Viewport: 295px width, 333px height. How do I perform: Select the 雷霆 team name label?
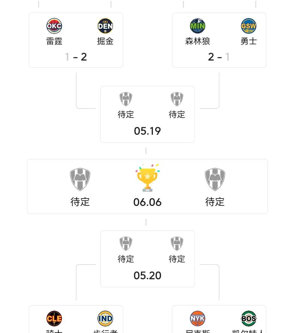pyautogui.click(x=54, y=41)
